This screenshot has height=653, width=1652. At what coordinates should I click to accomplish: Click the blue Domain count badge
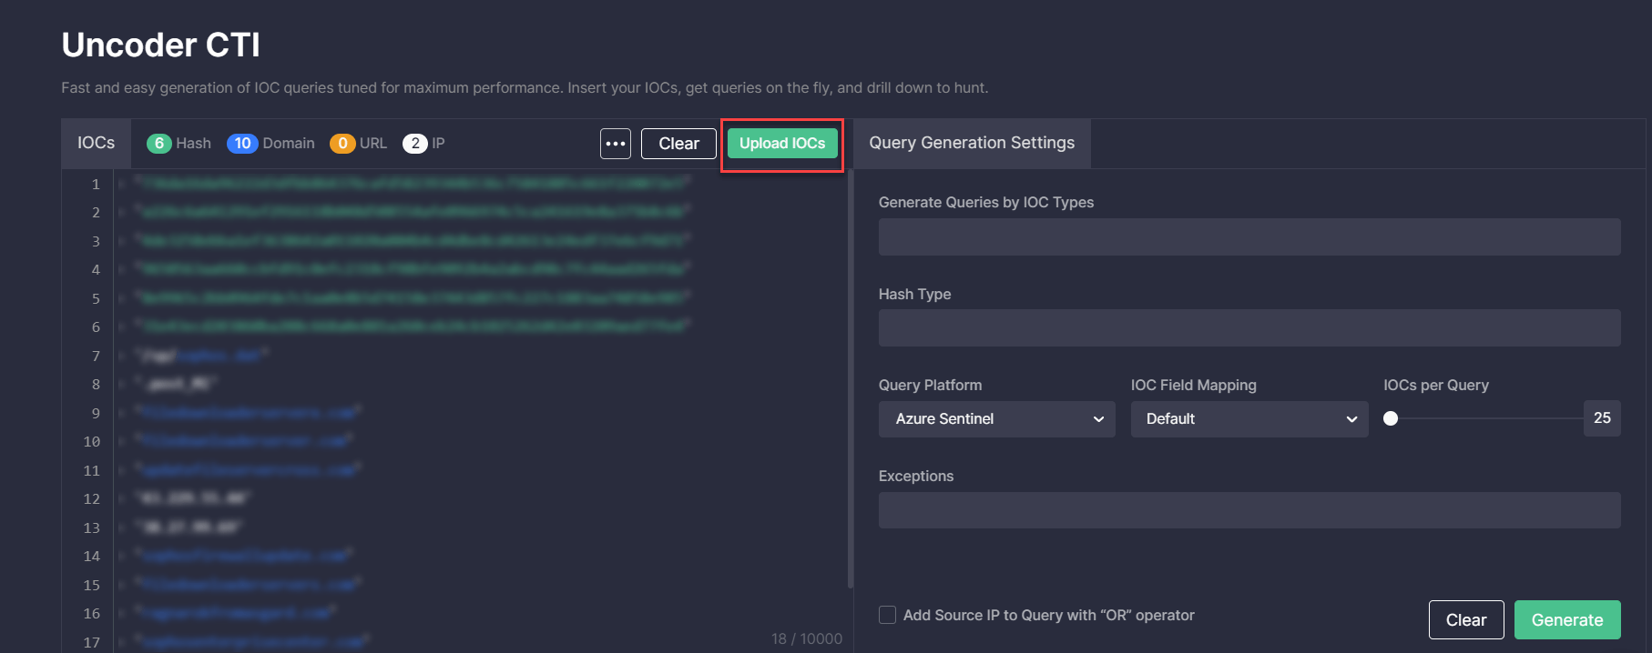tap(242, 144)
